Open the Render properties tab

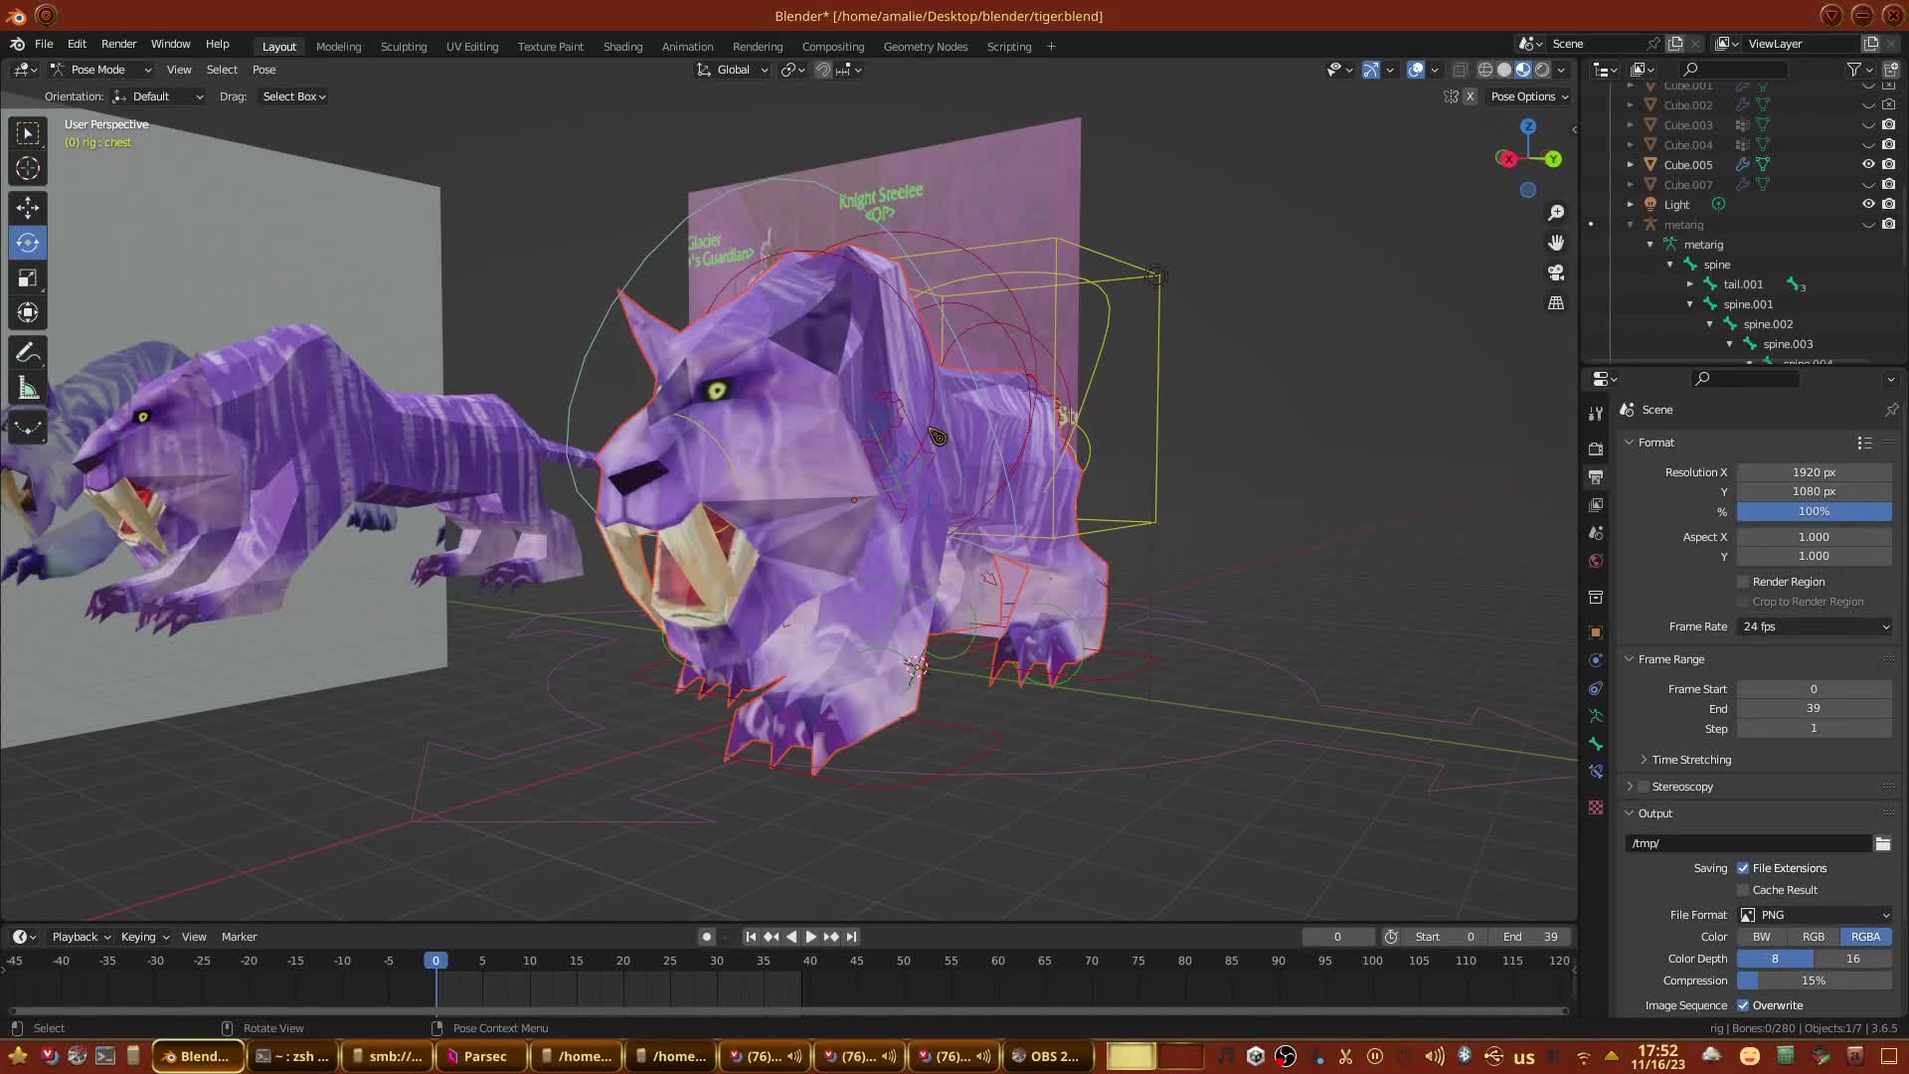coord(1596,448)
